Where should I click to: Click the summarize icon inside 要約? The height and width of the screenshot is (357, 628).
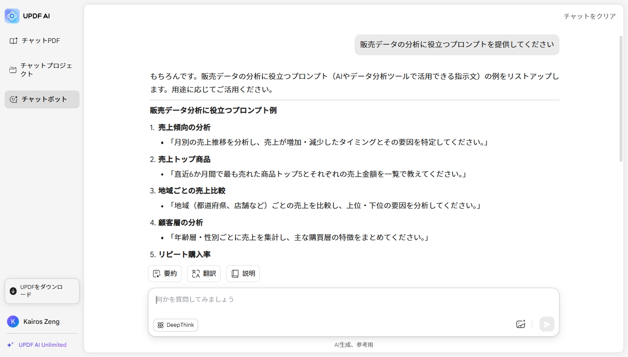[x=156, y=274]
